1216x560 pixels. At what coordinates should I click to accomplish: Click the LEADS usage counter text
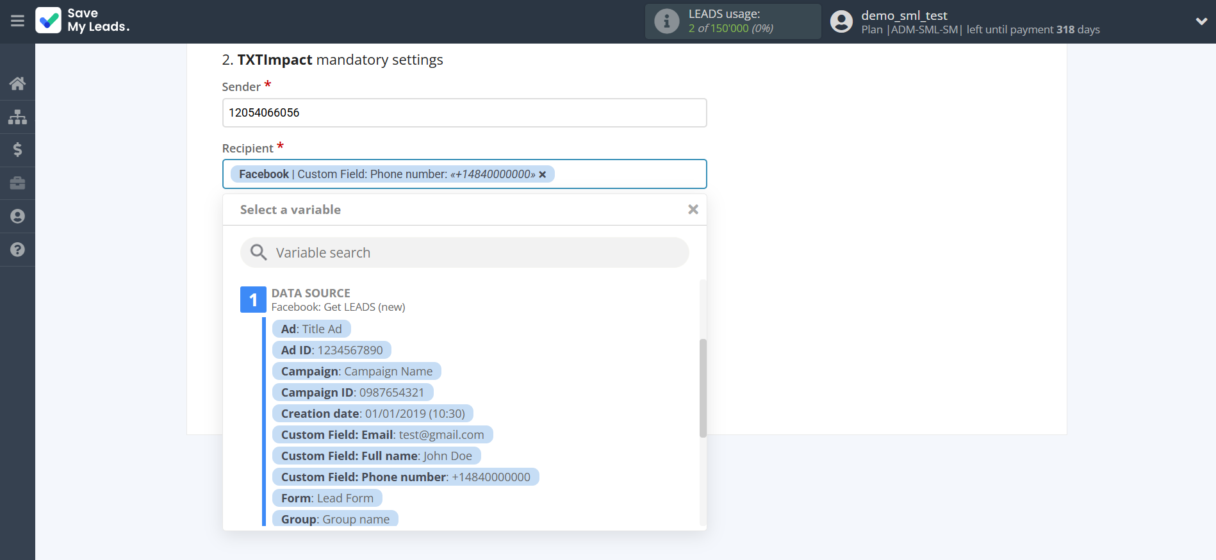[731, 28]
